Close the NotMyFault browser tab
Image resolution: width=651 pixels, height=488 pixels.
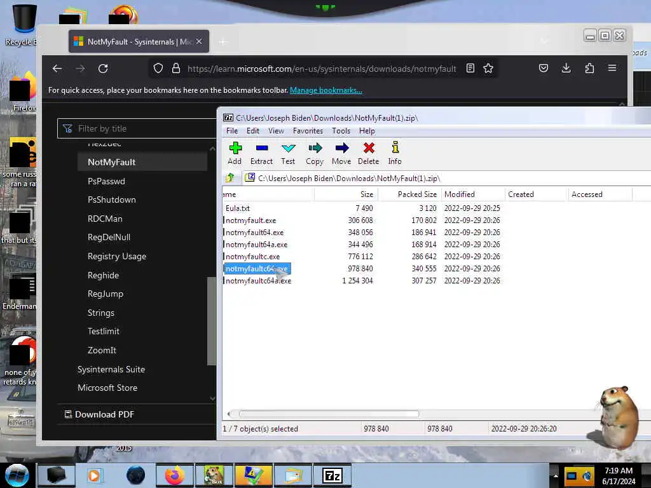[x=199, y=41]
